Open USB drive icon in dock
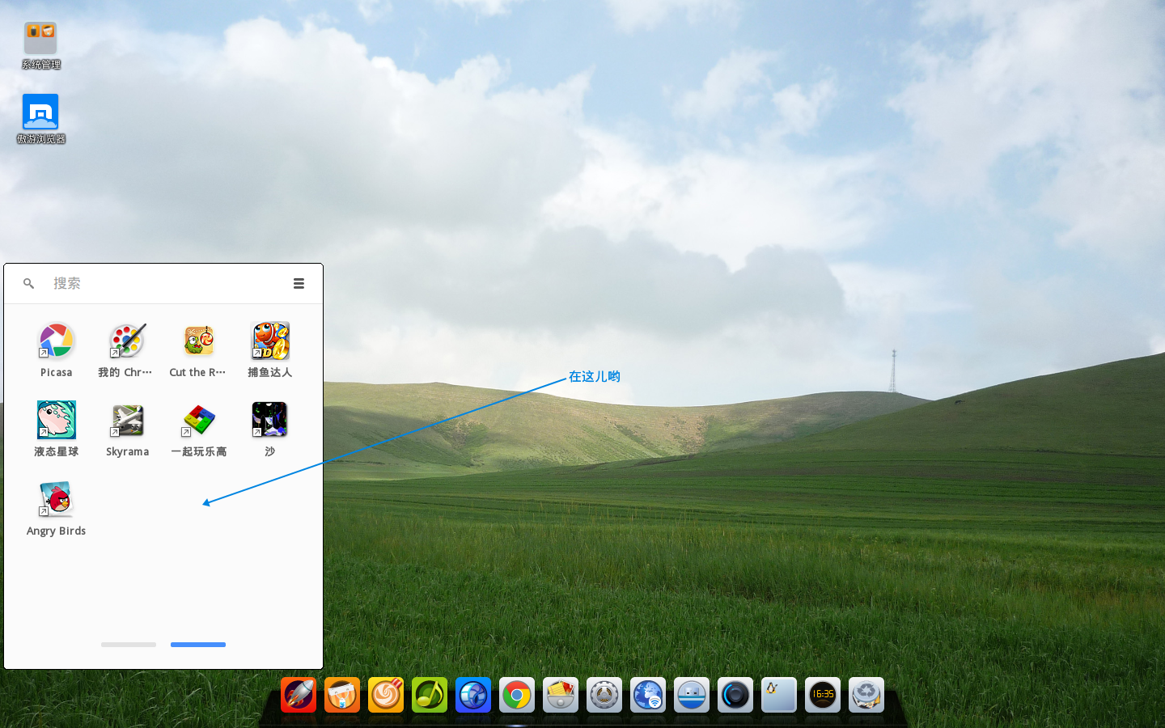This screenshot has height=728, width=1165. [x=692, y=695]
